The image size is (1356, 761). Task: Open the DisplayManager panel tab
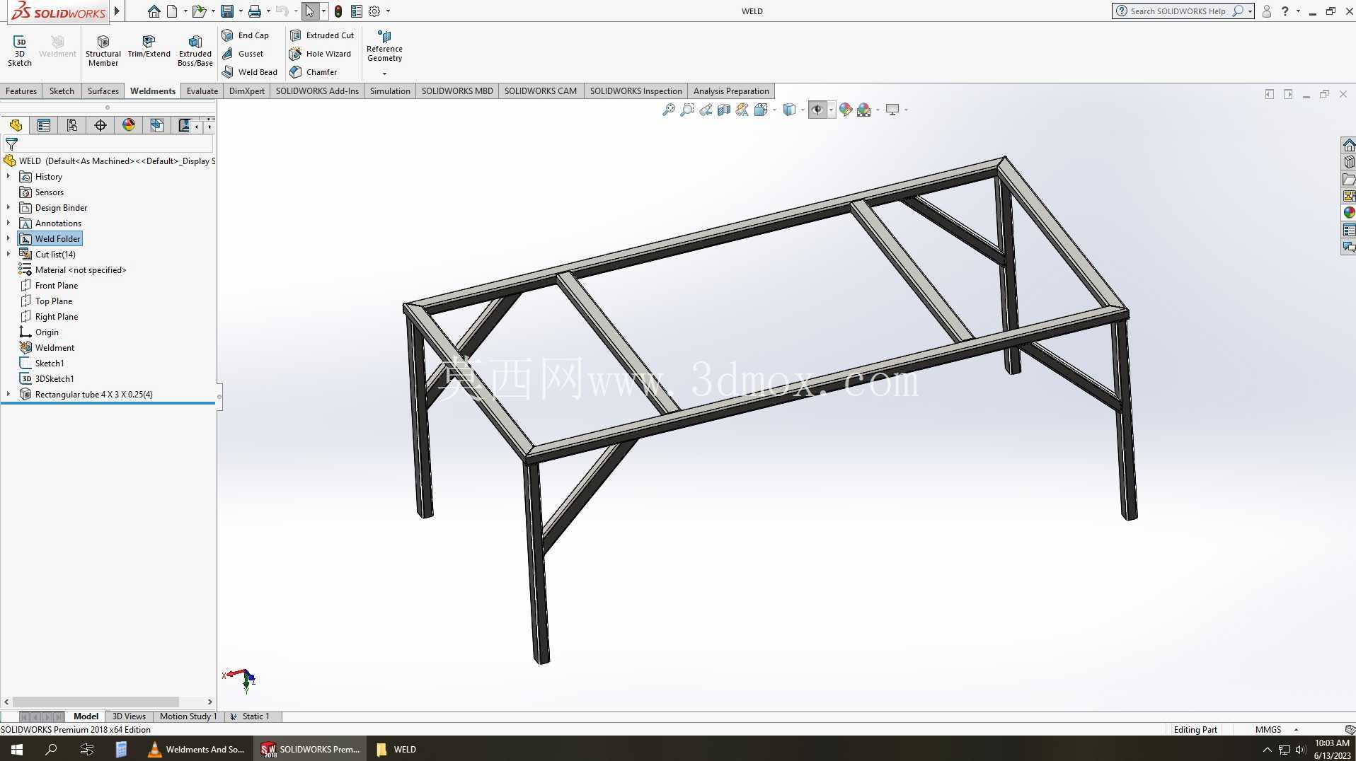click(x=129, y=126)
